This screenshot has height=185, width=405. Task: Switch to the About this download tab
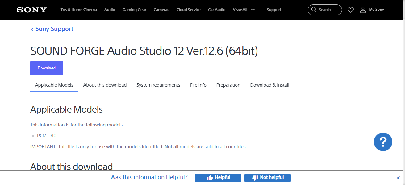point(105,85)
